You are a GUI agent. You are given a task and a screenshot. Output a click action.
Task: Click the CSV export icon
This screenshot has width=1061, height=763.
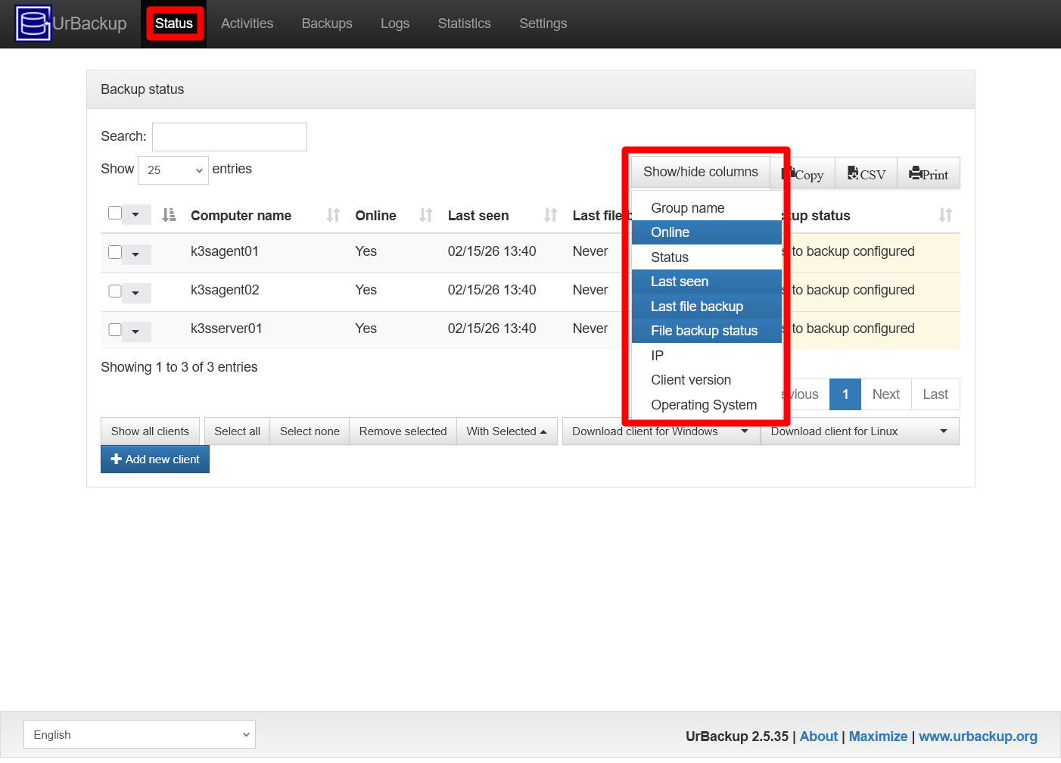(853, 173)
